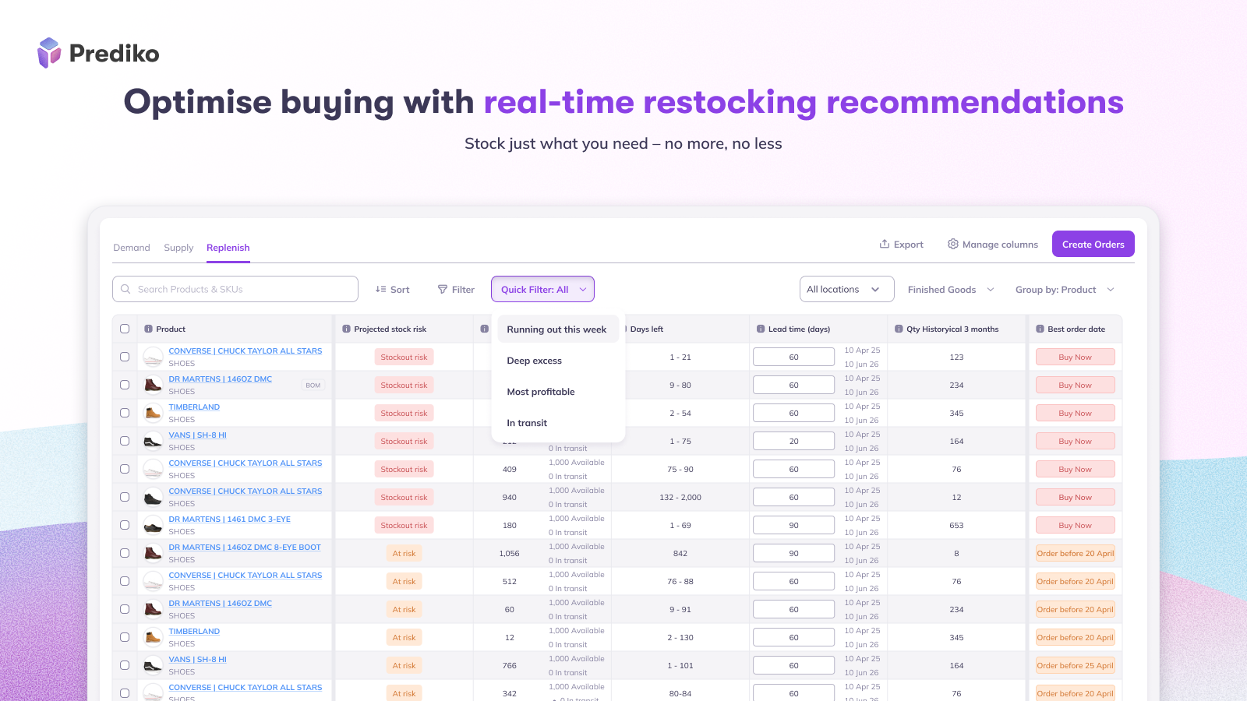Check the Dr Martens row tagged BOM
This screenshot has height=701, width=1247.
[x=125, y=385]
